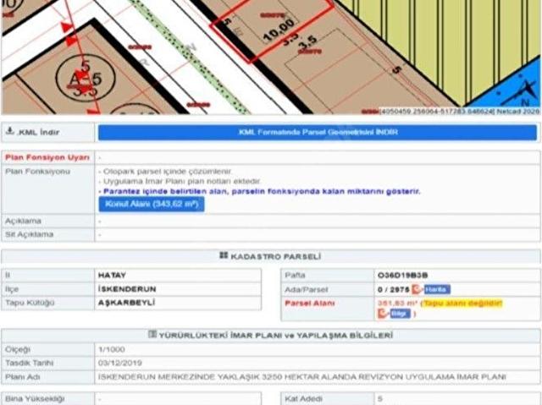This screenshot has height=405, width=542.
Task: Click the Kat Adedi value 5
Action: 380,399
